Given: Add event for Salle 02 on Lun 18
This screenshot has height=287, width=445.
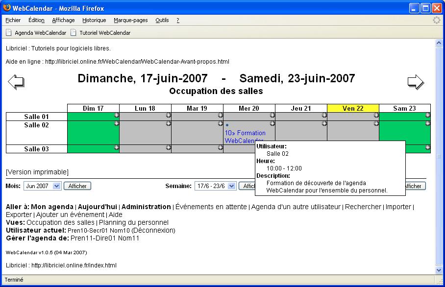Looking at the screenshot, I should click(168, 123).
